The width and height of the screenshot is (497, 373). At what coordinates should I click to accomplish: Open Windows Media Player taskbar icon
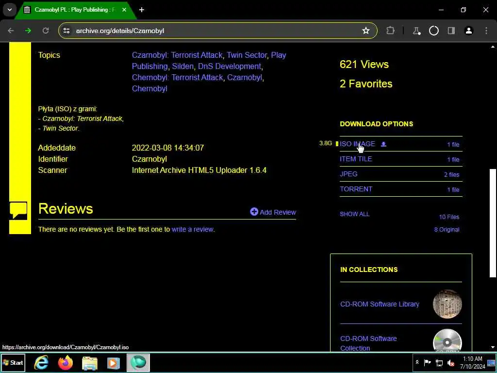(114, 363)
